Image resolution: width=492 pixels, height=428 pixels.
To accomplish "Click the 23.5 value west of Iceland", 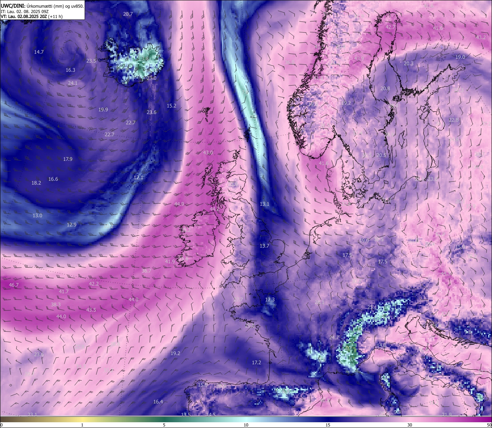I will pyautogui.click(x=91, y=61).
